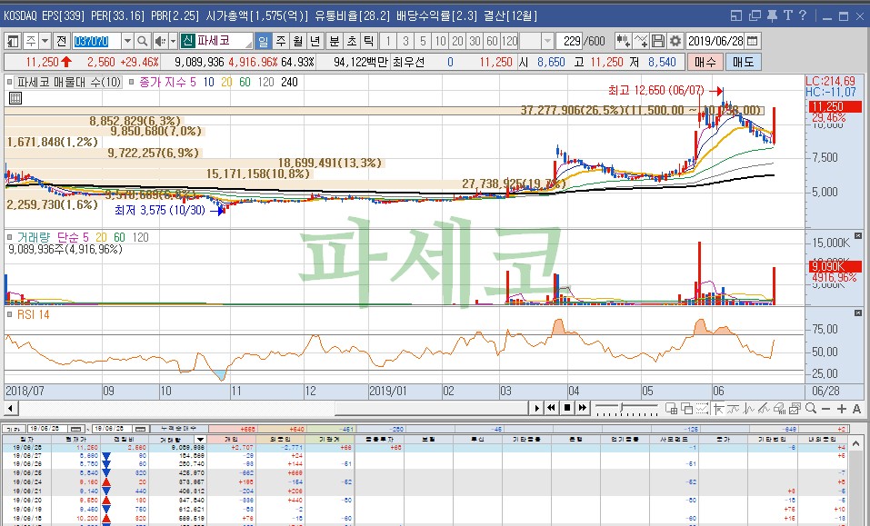Open the dropdown arrow beside the speaker icon
This screenshot has width=870, height=526.
(x=173, y=41)
